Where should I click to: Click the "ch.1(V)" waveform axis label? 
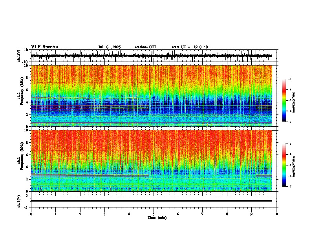click(x=19, y=56)
